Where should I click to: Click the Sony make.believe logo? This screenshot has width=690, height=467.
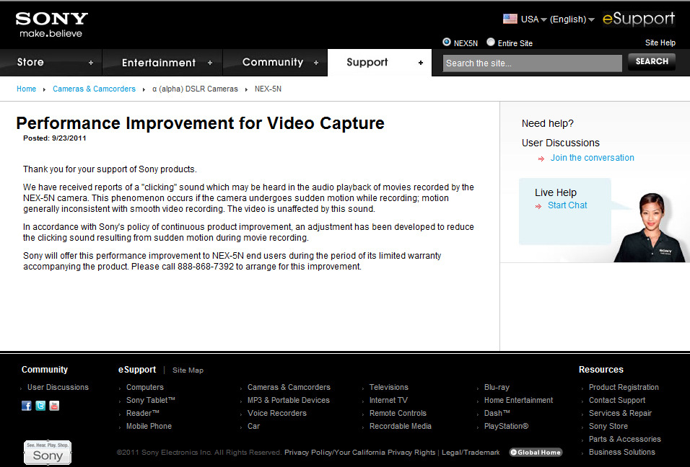tap(51, 25)
